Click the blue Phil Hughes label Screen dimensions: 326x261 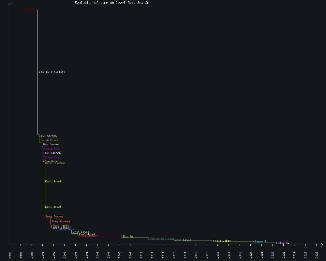pos(67,229)
